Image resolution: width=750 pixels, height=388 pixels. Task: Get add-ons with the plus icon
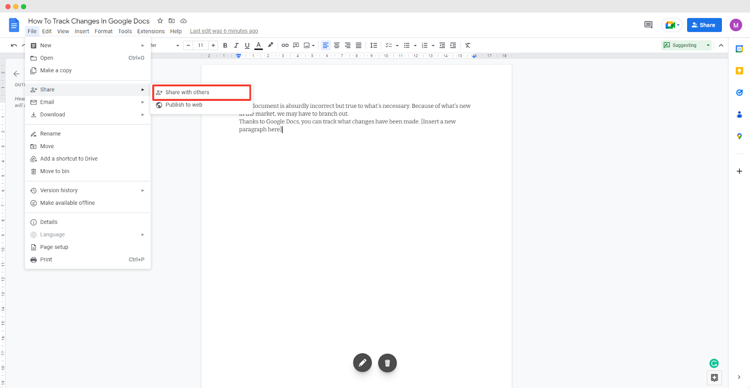click(x=739, y=171)
